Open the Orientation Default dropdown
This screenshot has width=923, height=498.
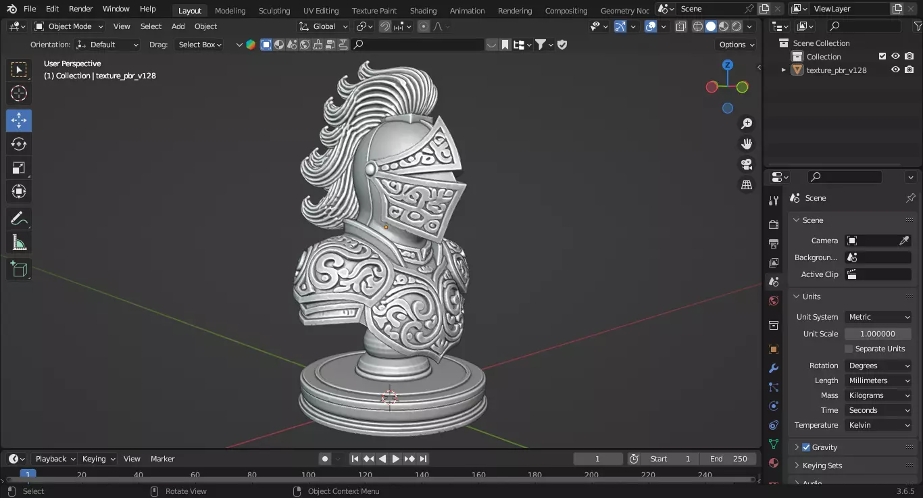pos(108,45)
